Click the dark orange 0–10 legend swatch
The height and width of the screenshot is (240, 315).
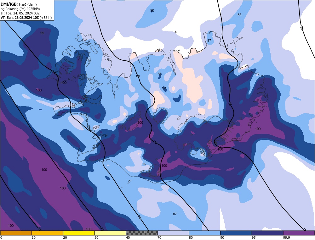pyautogui.click(x=16, y=233)
